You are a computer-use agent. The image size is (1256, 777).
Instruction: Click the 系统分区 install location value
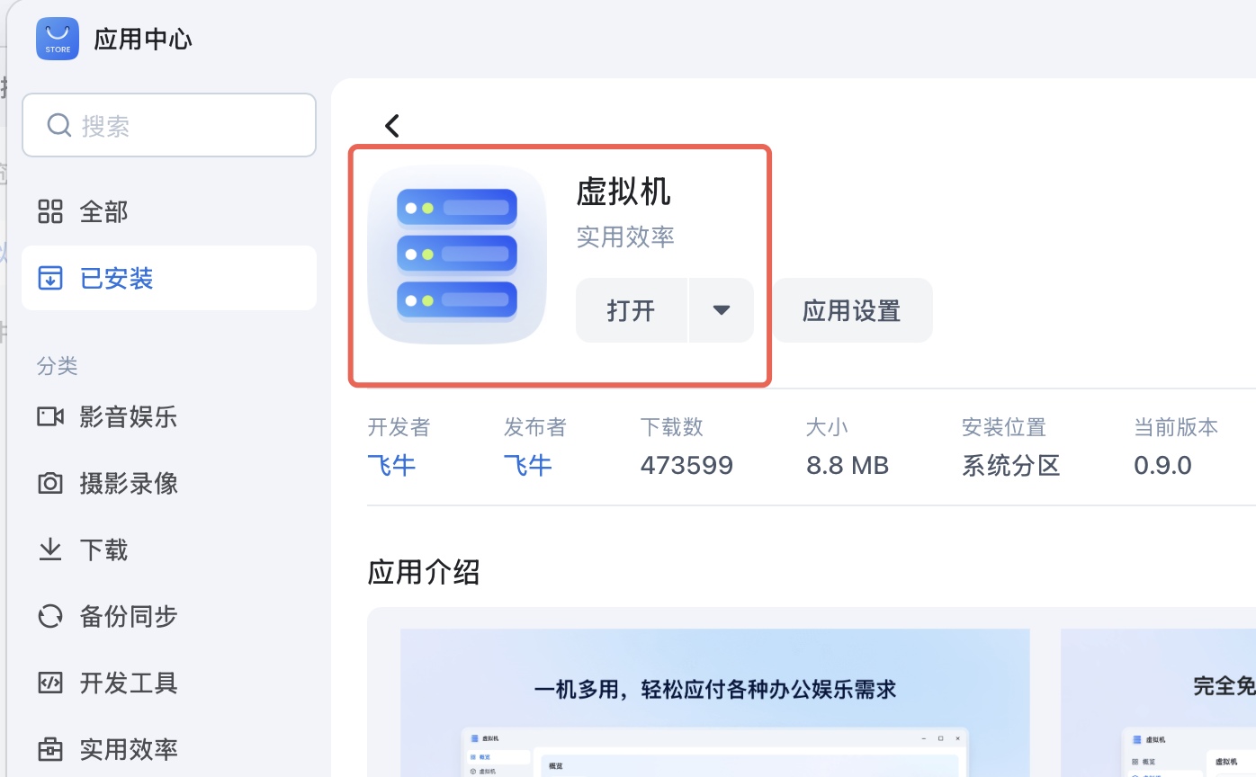coord(1011,465)
